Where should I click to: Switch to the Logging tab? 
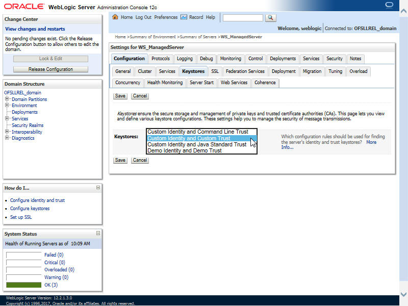coord(185,59)
